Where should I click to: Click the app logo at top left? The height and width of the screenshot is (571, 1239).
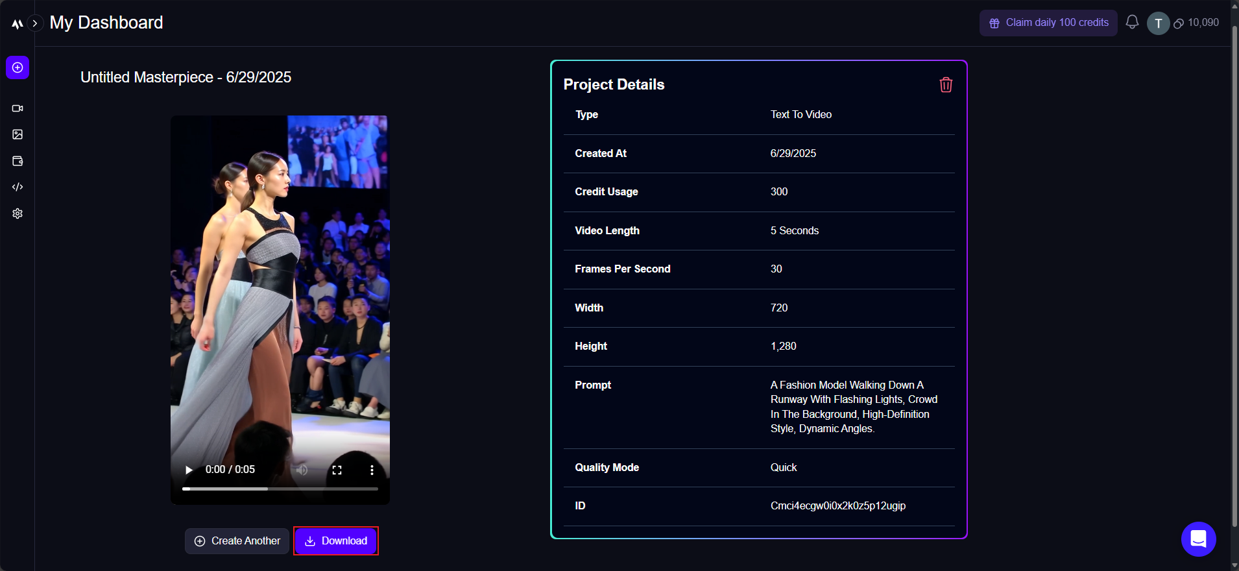coord(18,23)
